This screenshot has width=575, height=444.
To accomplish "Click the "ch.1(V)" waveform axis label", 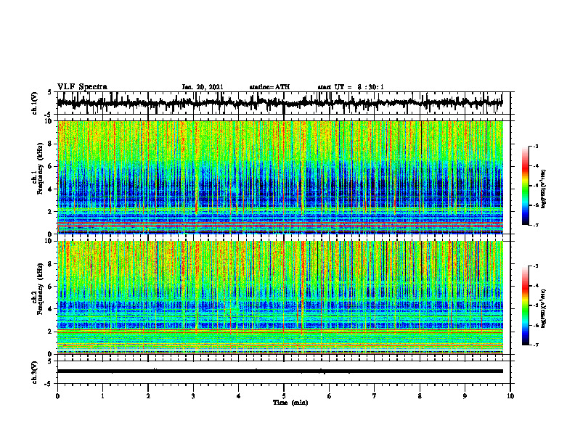I will [x=35, y=103].
